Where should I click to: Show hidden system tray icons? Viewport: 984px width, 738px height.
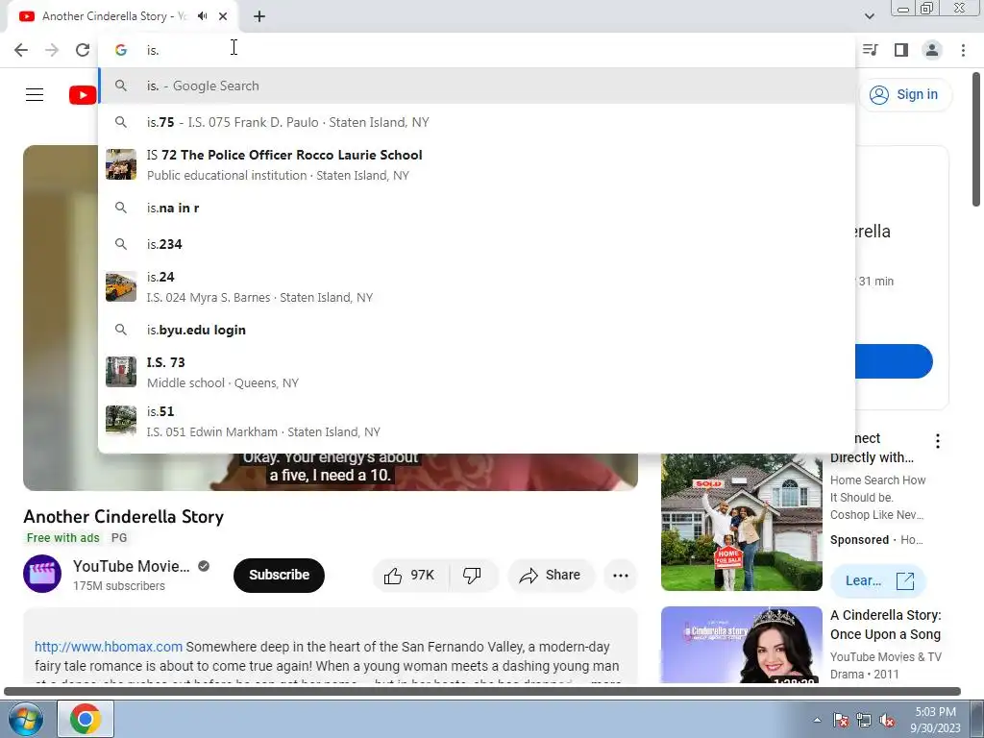(x=817, y=720)
